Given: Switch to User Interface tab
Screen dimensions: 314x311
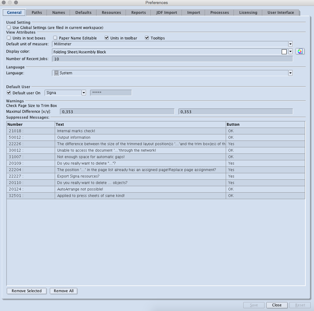Looking at the screenshot, I should tap(280, 12).
